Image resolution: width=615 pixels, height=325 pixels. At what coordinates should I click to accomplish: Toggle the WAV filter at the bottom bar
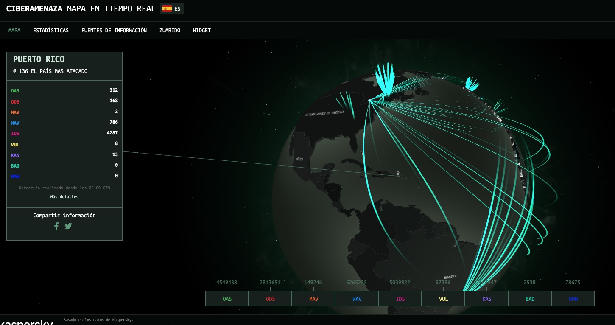(357, 299)
